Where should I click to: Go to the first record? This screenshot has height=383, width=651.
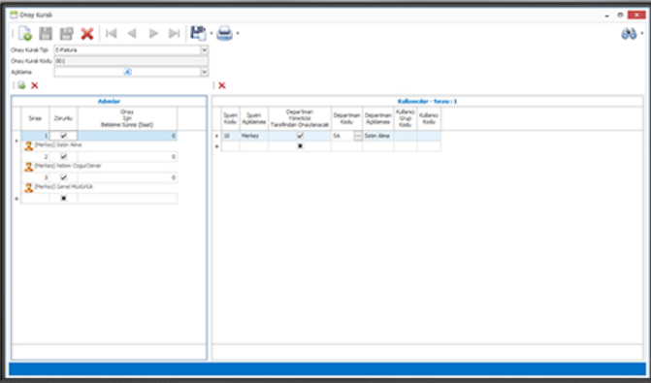(112, 33)
